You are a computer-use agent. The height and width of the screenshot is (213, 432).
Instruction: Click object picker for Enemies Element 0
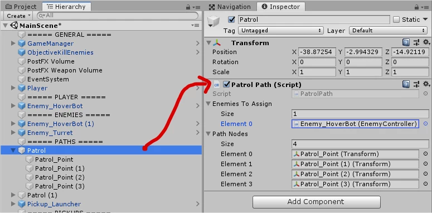tap(426, 124)
